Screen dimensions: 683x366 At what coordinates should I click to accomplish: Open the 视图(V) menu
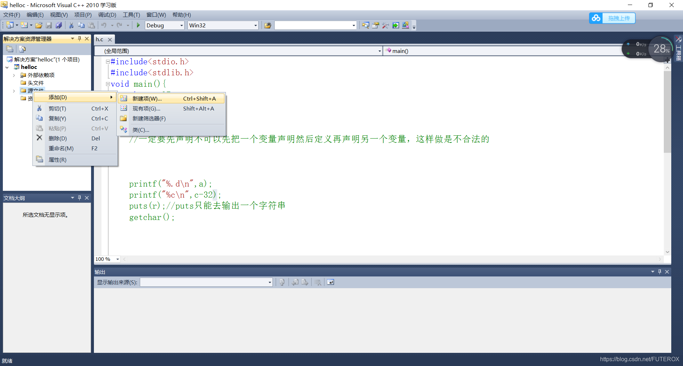(x=59, y=15)
